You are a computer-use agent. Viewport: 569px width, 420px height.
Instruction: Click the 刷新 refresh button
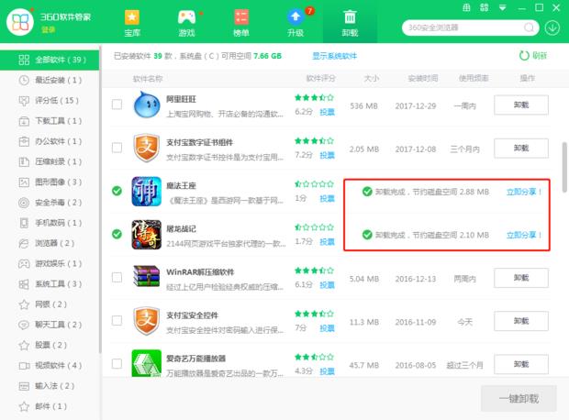(532, 56)
